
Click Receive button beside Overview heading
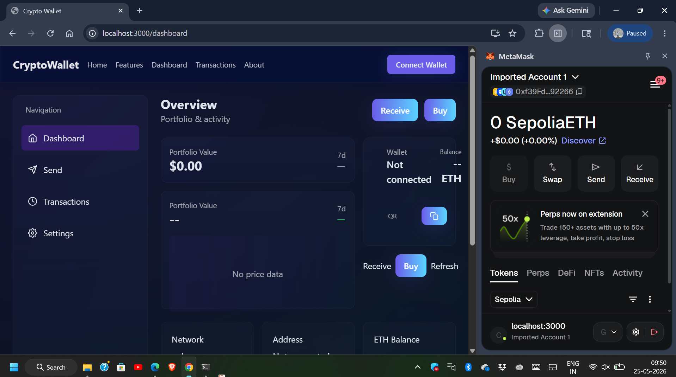[395, 110]
